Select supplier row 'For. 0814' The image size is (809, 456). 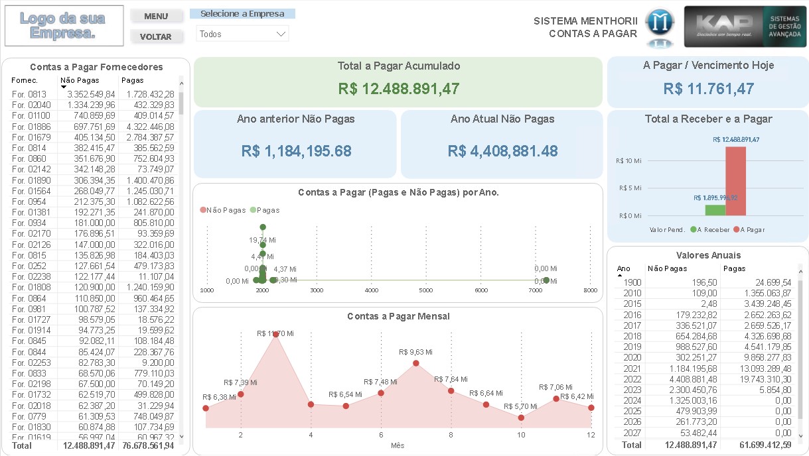[x=94, y=148]
